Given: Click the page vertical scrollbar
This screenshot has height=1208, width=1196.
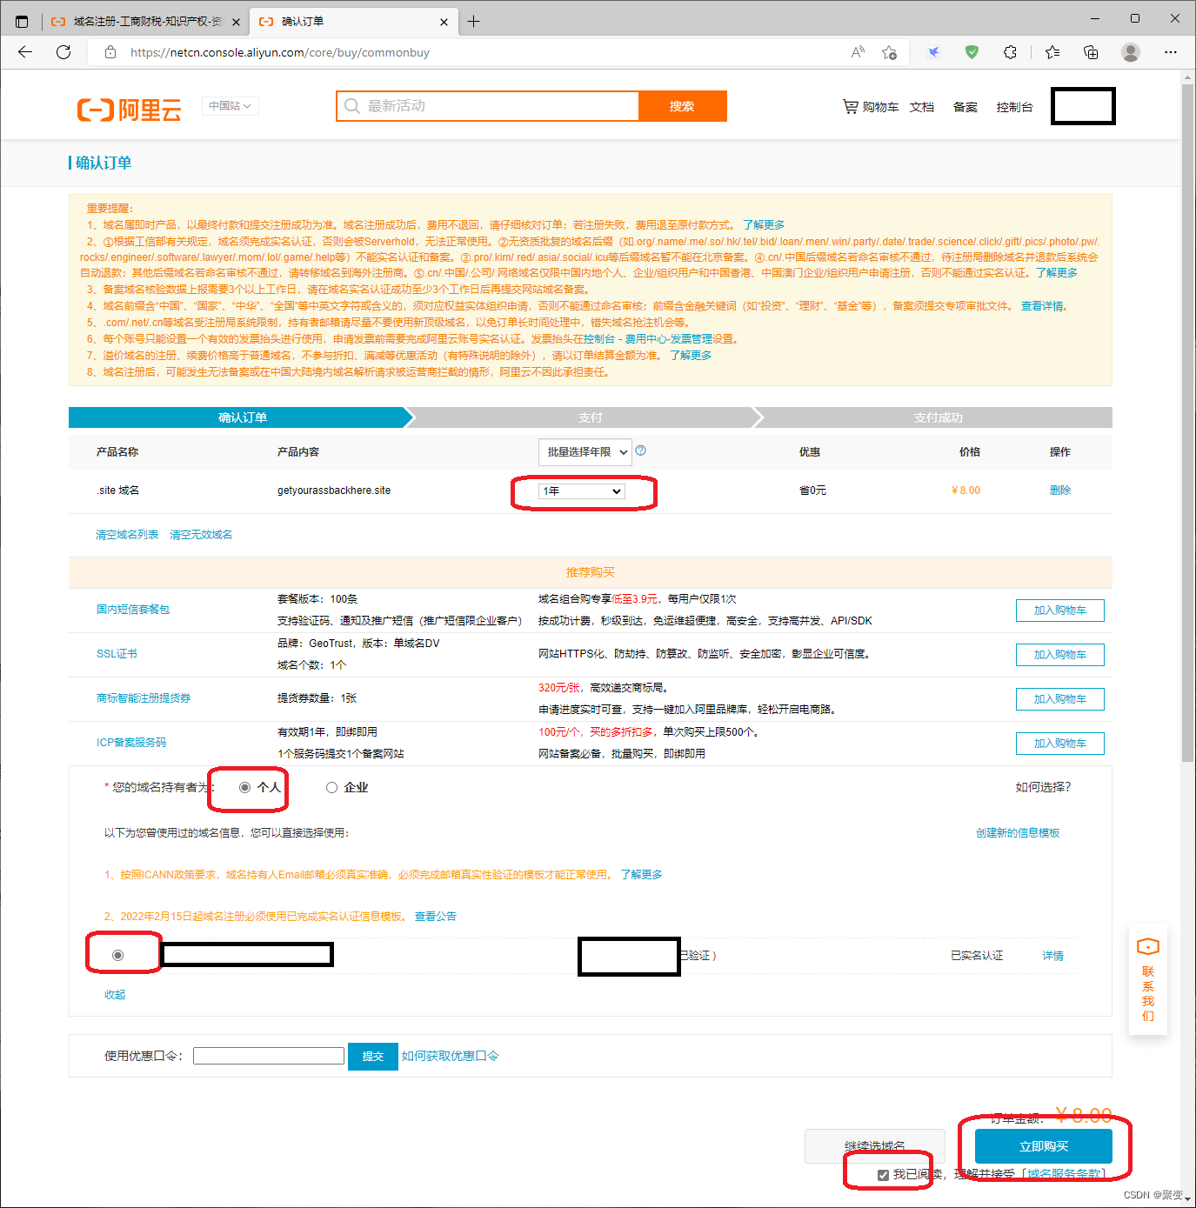Looking at the screenshot, I should 1188,424.
